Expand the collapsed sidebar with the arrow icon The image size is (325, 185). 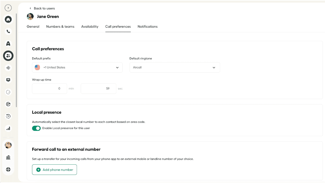click(8, 8)
